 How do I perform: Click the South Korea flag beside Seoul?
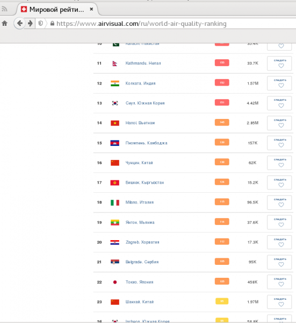point(115,103)
